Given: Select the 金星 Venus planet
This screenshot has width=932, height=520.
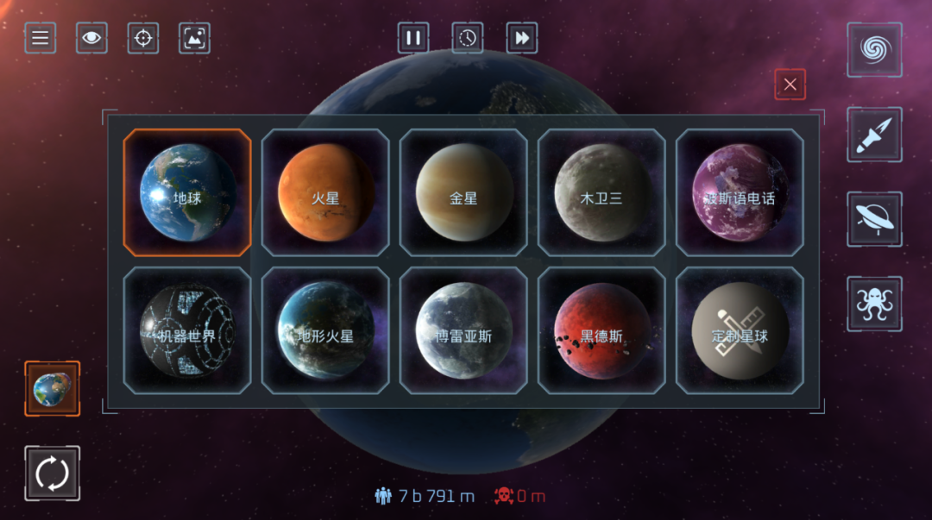Looking at the screenshot, I should tap(463, 192).
